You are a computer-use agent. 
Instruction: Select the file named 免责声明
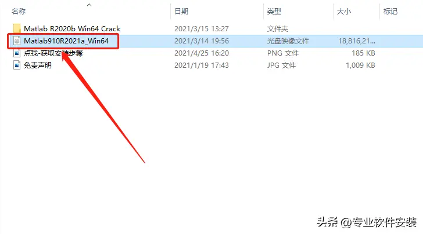click(38, 65)
